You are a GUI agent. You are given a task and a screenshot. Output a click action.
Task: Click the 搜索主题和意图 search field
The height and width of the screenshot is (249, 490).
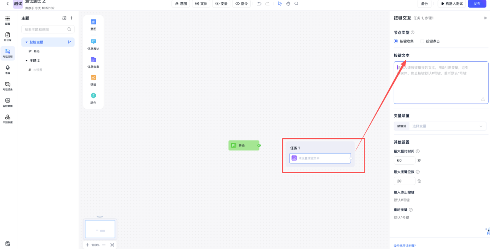[x=45, y=29]
